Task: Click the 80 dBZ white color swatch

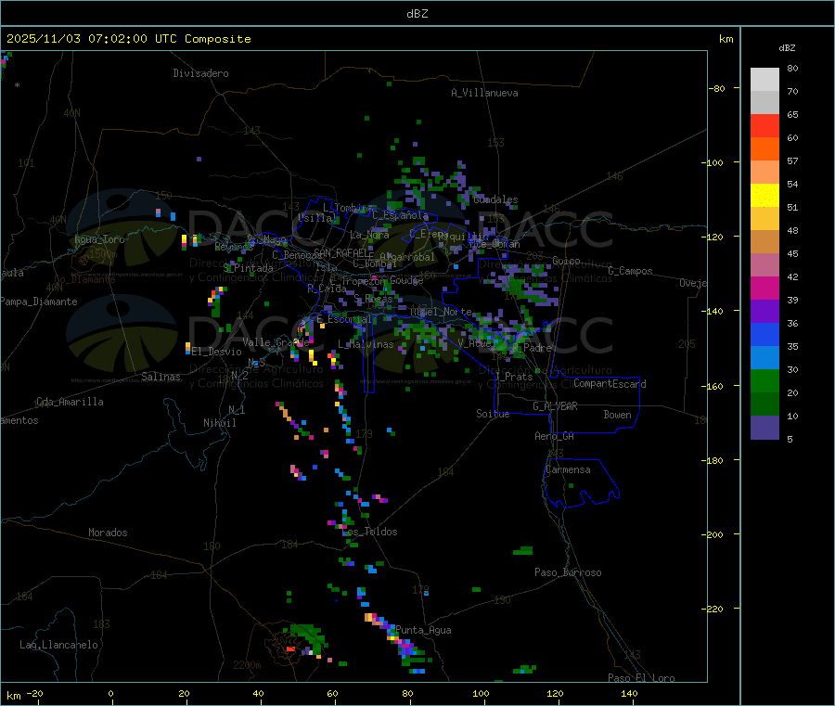Action: (764, 80)
